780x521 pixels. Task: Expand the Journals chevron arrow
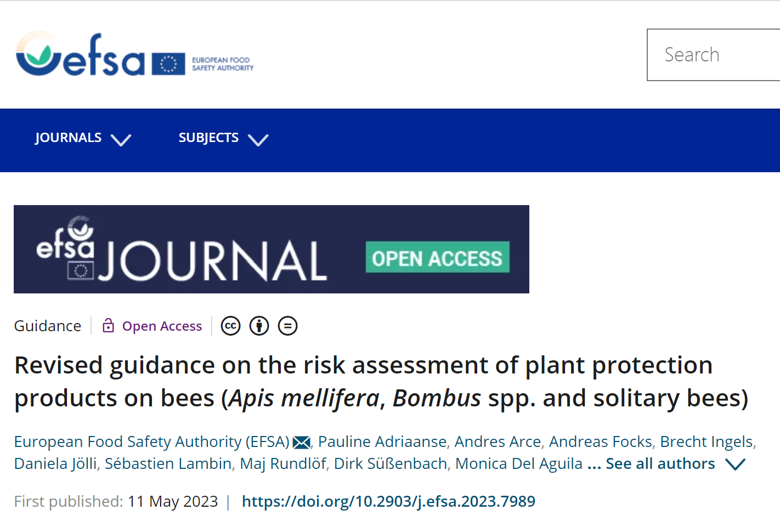pos(121,140)
